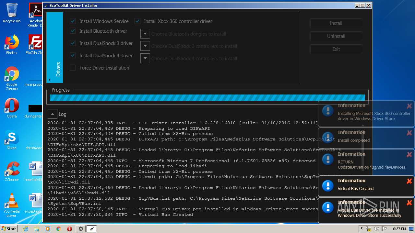Screen dimensions: 415x233
Task: Click the taskbar hexagon app button
Action: point(80,229)
